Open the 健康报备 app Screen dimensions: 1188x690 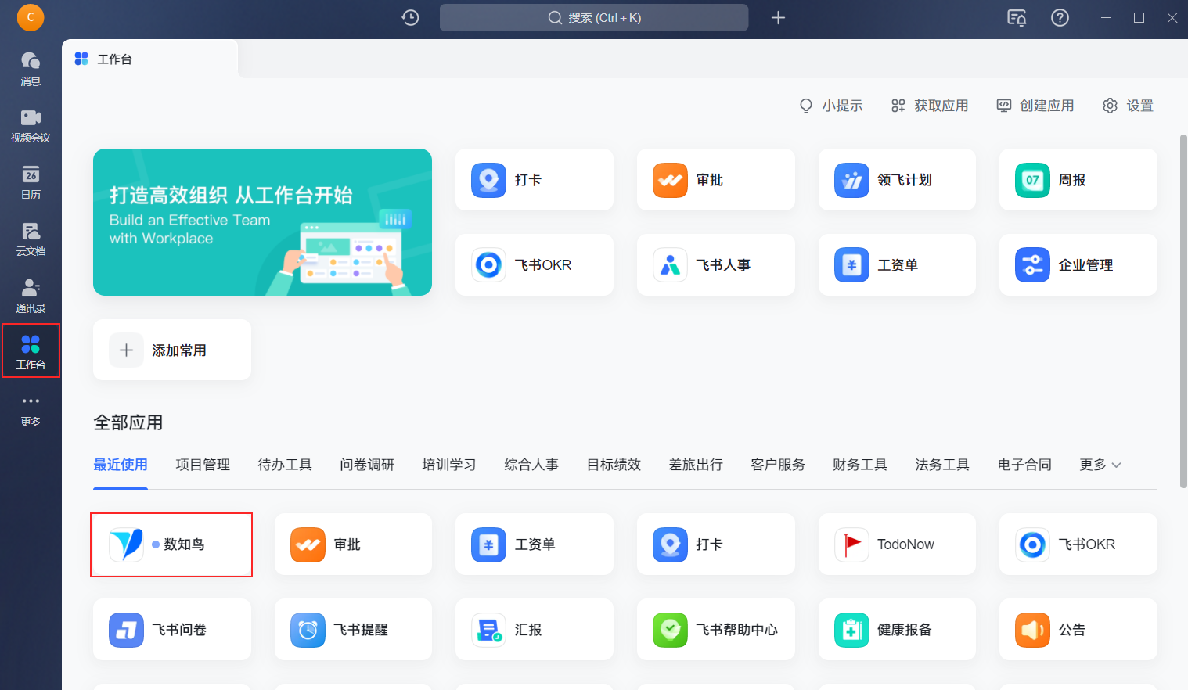897,630
